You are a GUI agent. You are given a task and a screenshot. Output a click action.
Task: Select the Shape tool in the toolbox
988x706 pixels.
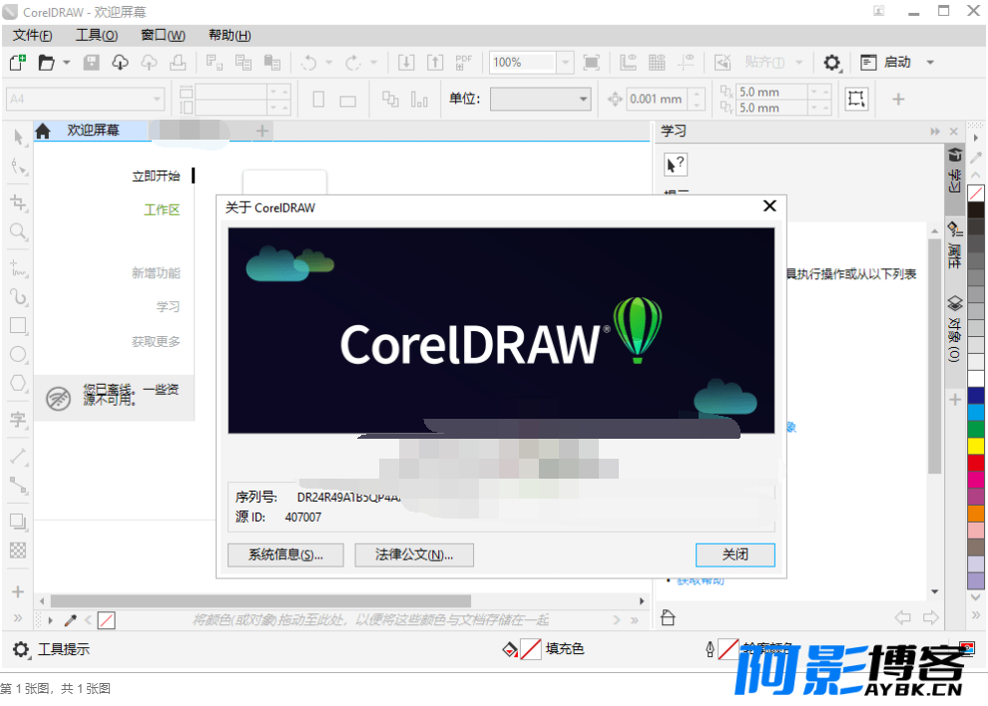pos(18,168)
